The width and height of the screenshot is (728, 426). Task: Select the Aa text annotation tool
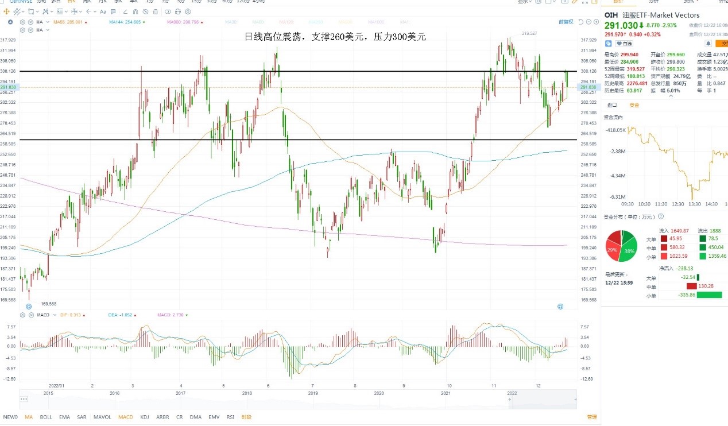pyautogui.click(x=103, y=11)
